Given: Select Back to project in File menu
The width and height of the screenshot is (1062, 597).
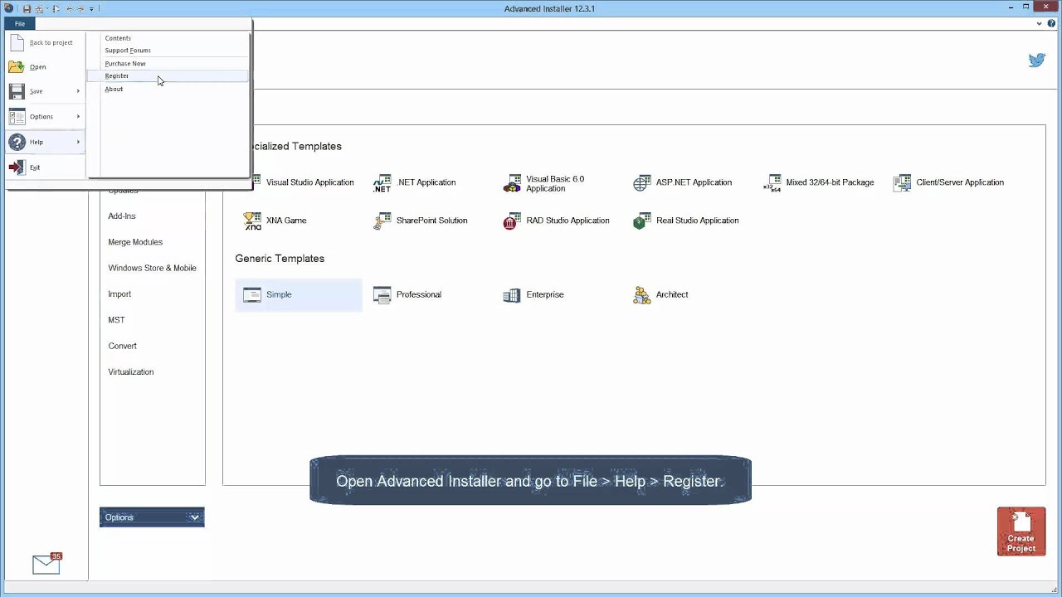Looking at the screenshot, I should (46, 42).
